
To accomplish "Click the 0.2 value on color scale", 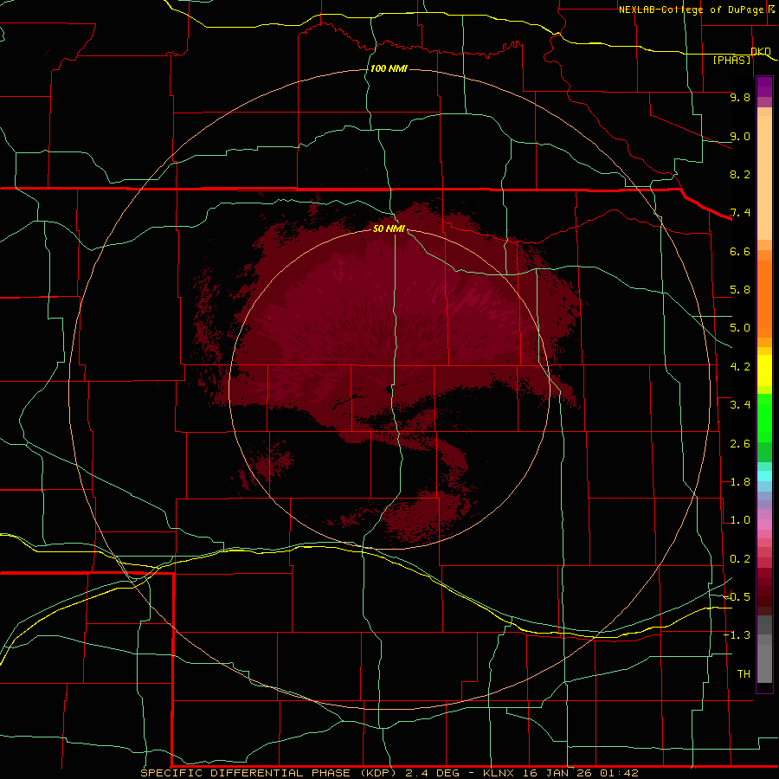I will pos(740,559).
